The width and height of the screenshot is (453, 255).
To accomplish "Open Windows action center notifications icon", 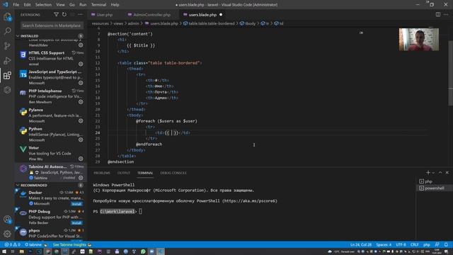I will point(447,251).
